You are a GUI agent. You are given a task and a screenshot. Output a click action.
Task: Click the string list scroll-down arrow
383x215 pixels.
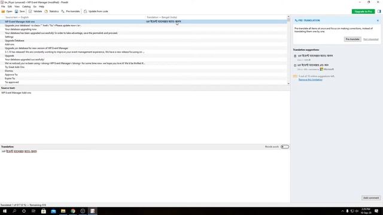tap(288, 84)
